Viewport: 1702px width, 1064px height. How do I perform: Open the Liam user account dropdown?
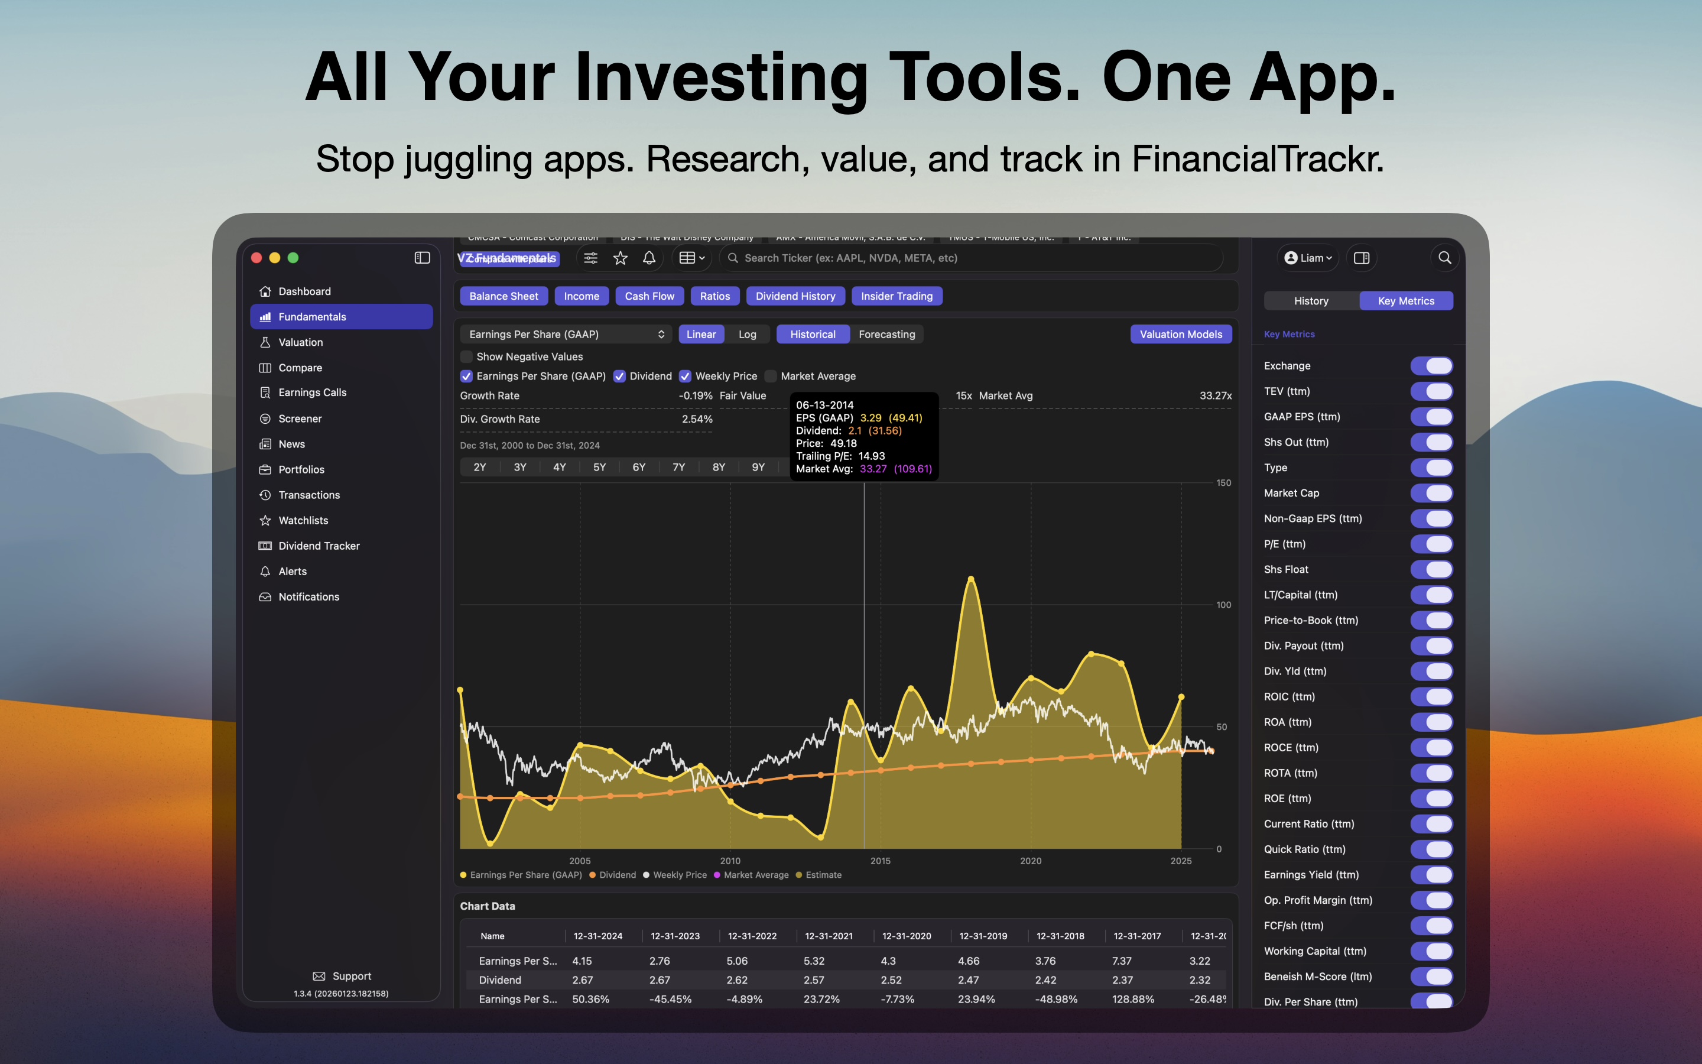1307,258
